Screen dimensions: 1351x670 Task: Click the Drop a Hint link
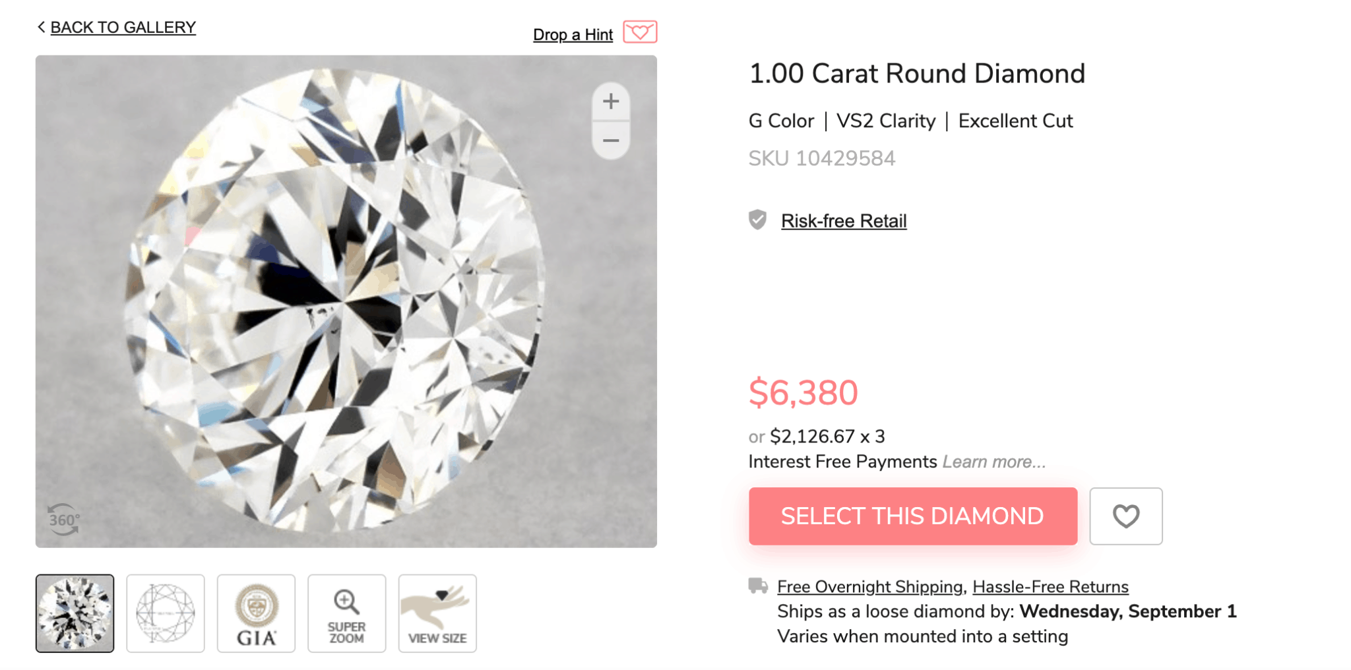tap(573, 34)
